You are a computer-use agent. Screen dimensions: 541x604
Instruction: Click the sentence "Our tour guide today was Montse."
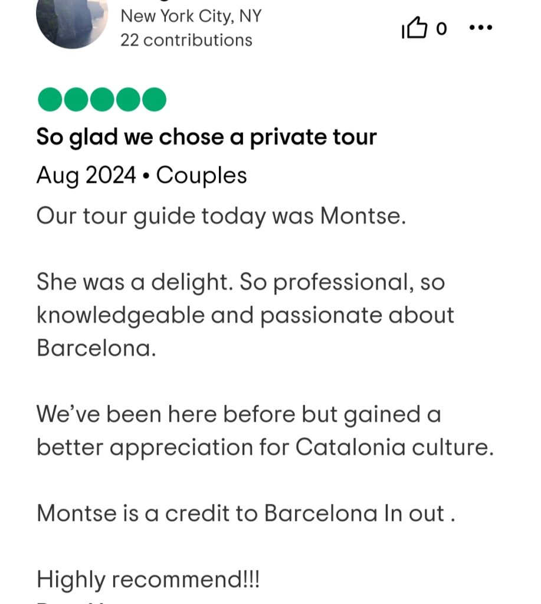(x=221, y=216)
